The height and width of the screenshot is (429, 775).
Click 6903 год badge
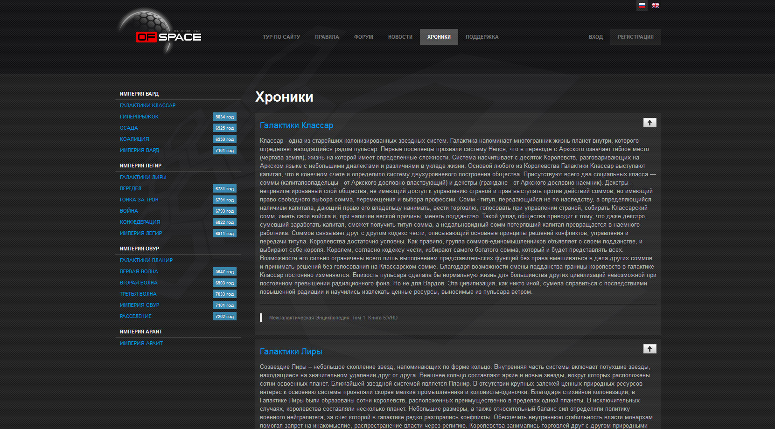pyautogui.click(x=224, y=283)
